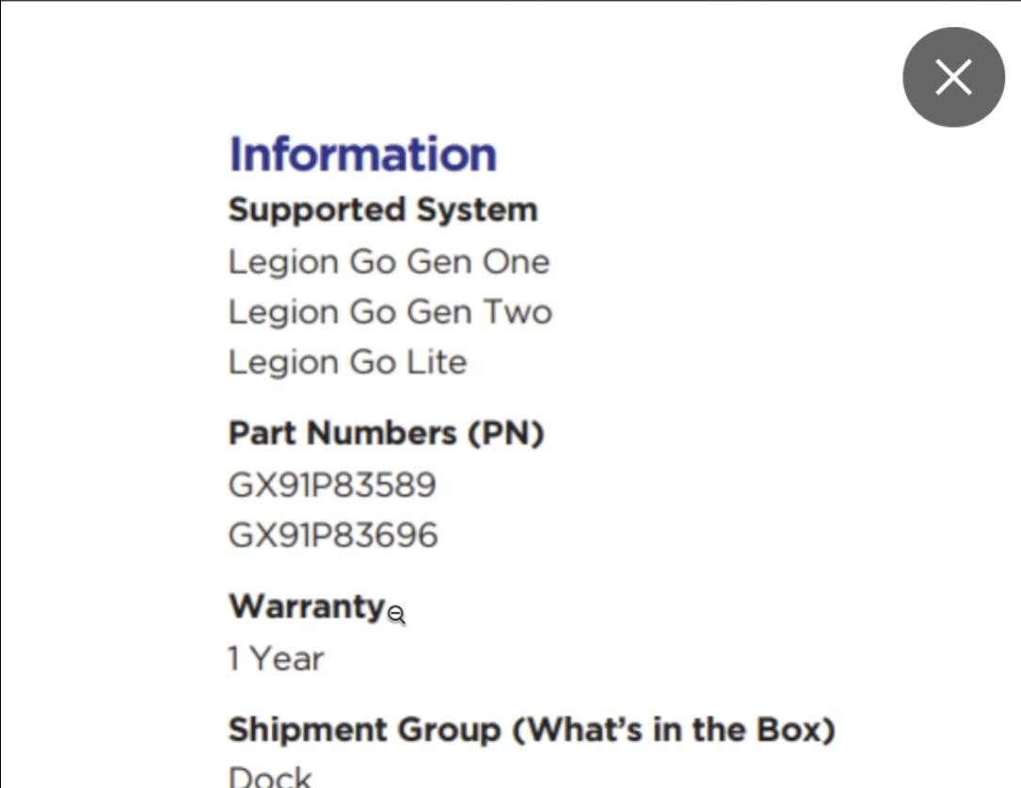The height and width of the screenshot is (788, 1021).
Task: Click the word "System" in Supported System
Action: coord(477,209)
